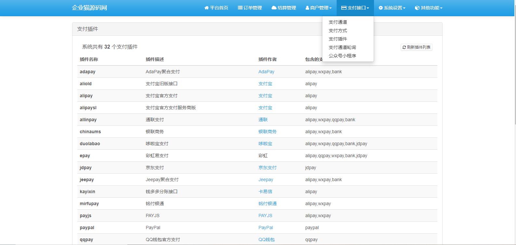Choose 支付方式 in the open menu

[338, 30]
